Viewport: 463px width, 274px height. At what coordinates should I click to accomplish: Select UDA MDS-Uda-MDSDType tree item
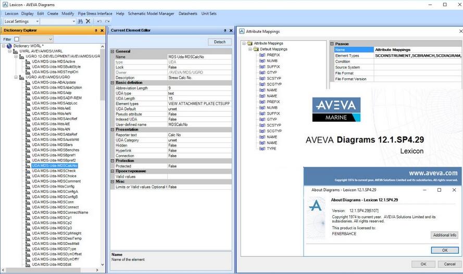54,249
